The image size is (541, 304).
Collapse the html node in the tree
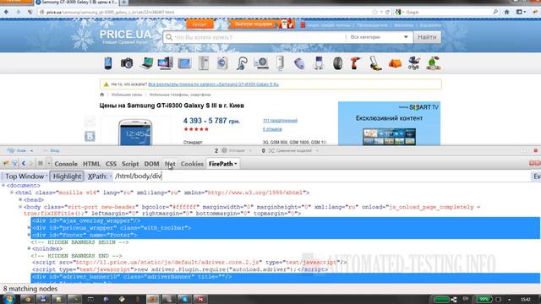click(12, 193)
